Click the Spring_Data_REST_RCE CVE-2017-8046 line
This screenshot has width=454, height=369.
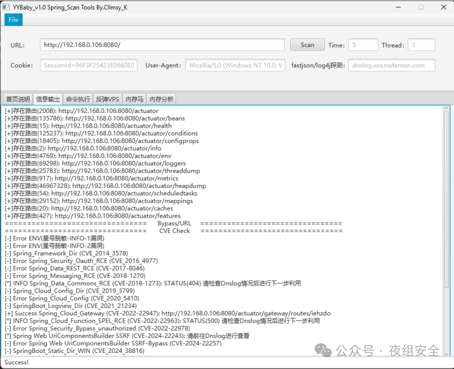coord(75,268)
